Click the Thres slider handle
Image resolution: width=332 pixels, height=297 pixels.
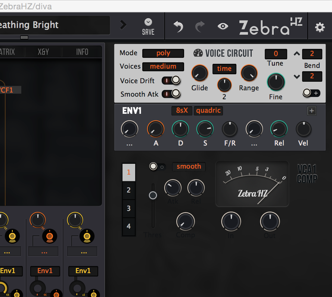click(x=153, y=195)
